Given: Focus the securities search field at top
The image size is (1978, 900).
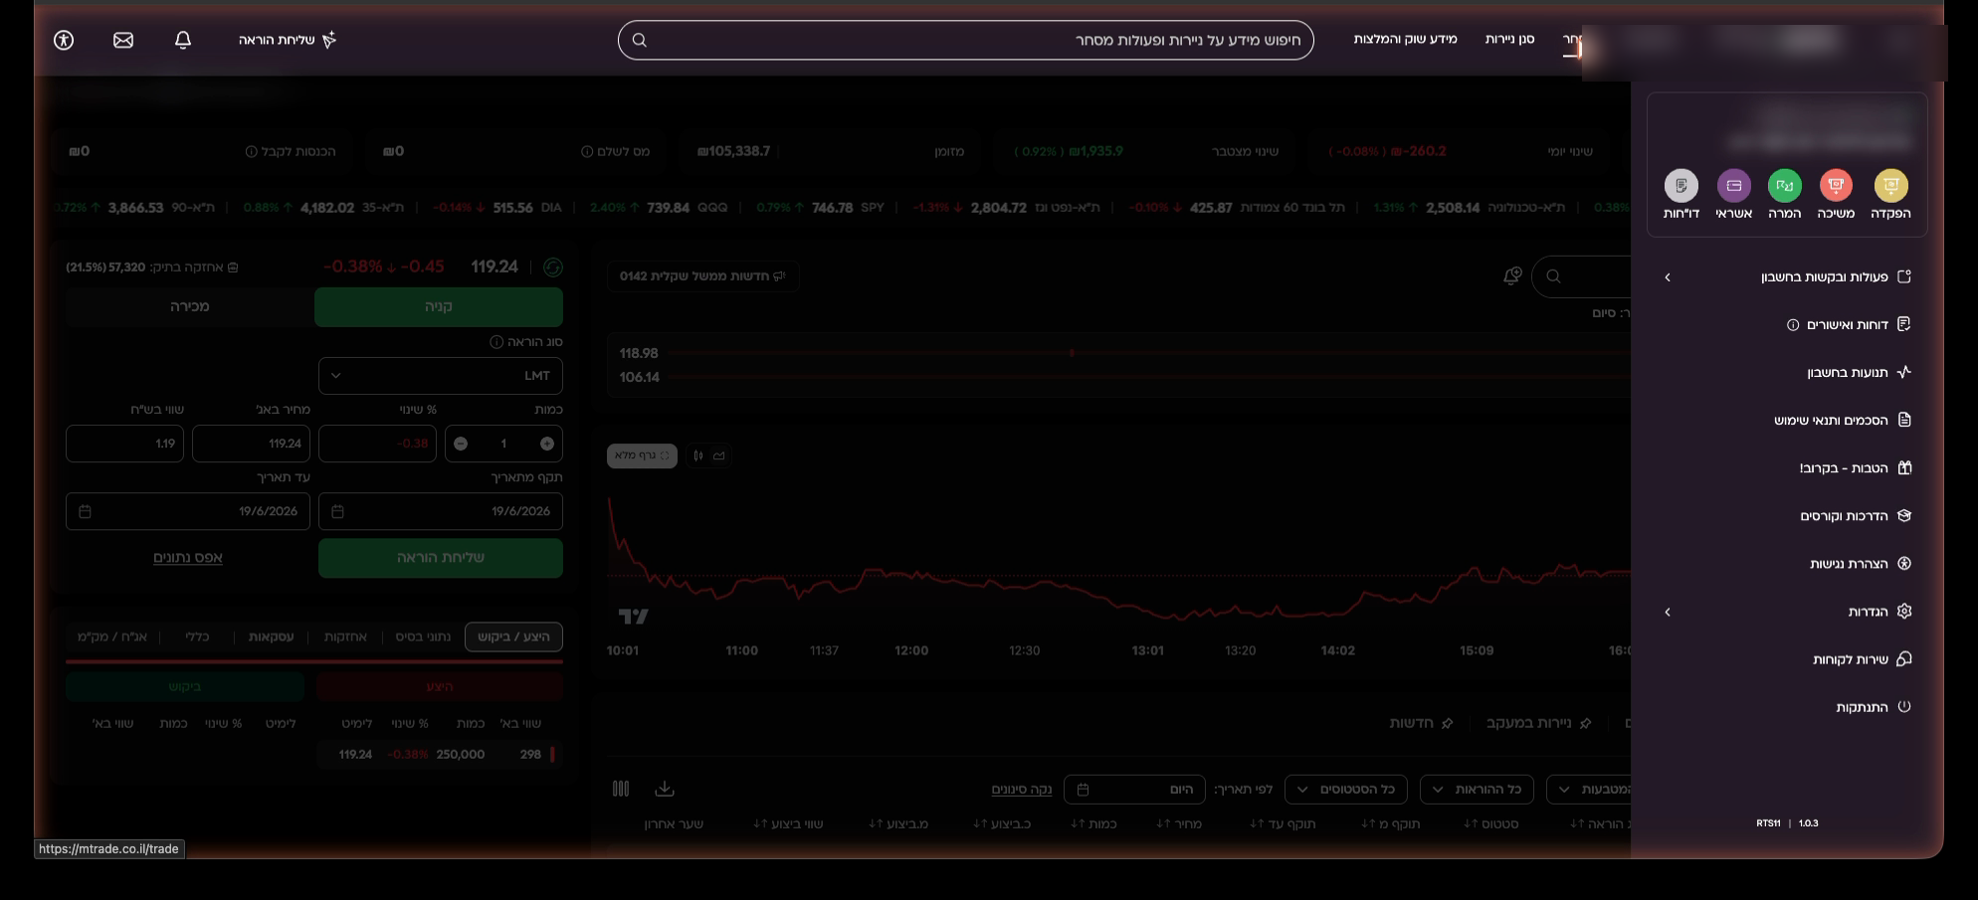Looking at the screenshot, I should click(966, 40).
